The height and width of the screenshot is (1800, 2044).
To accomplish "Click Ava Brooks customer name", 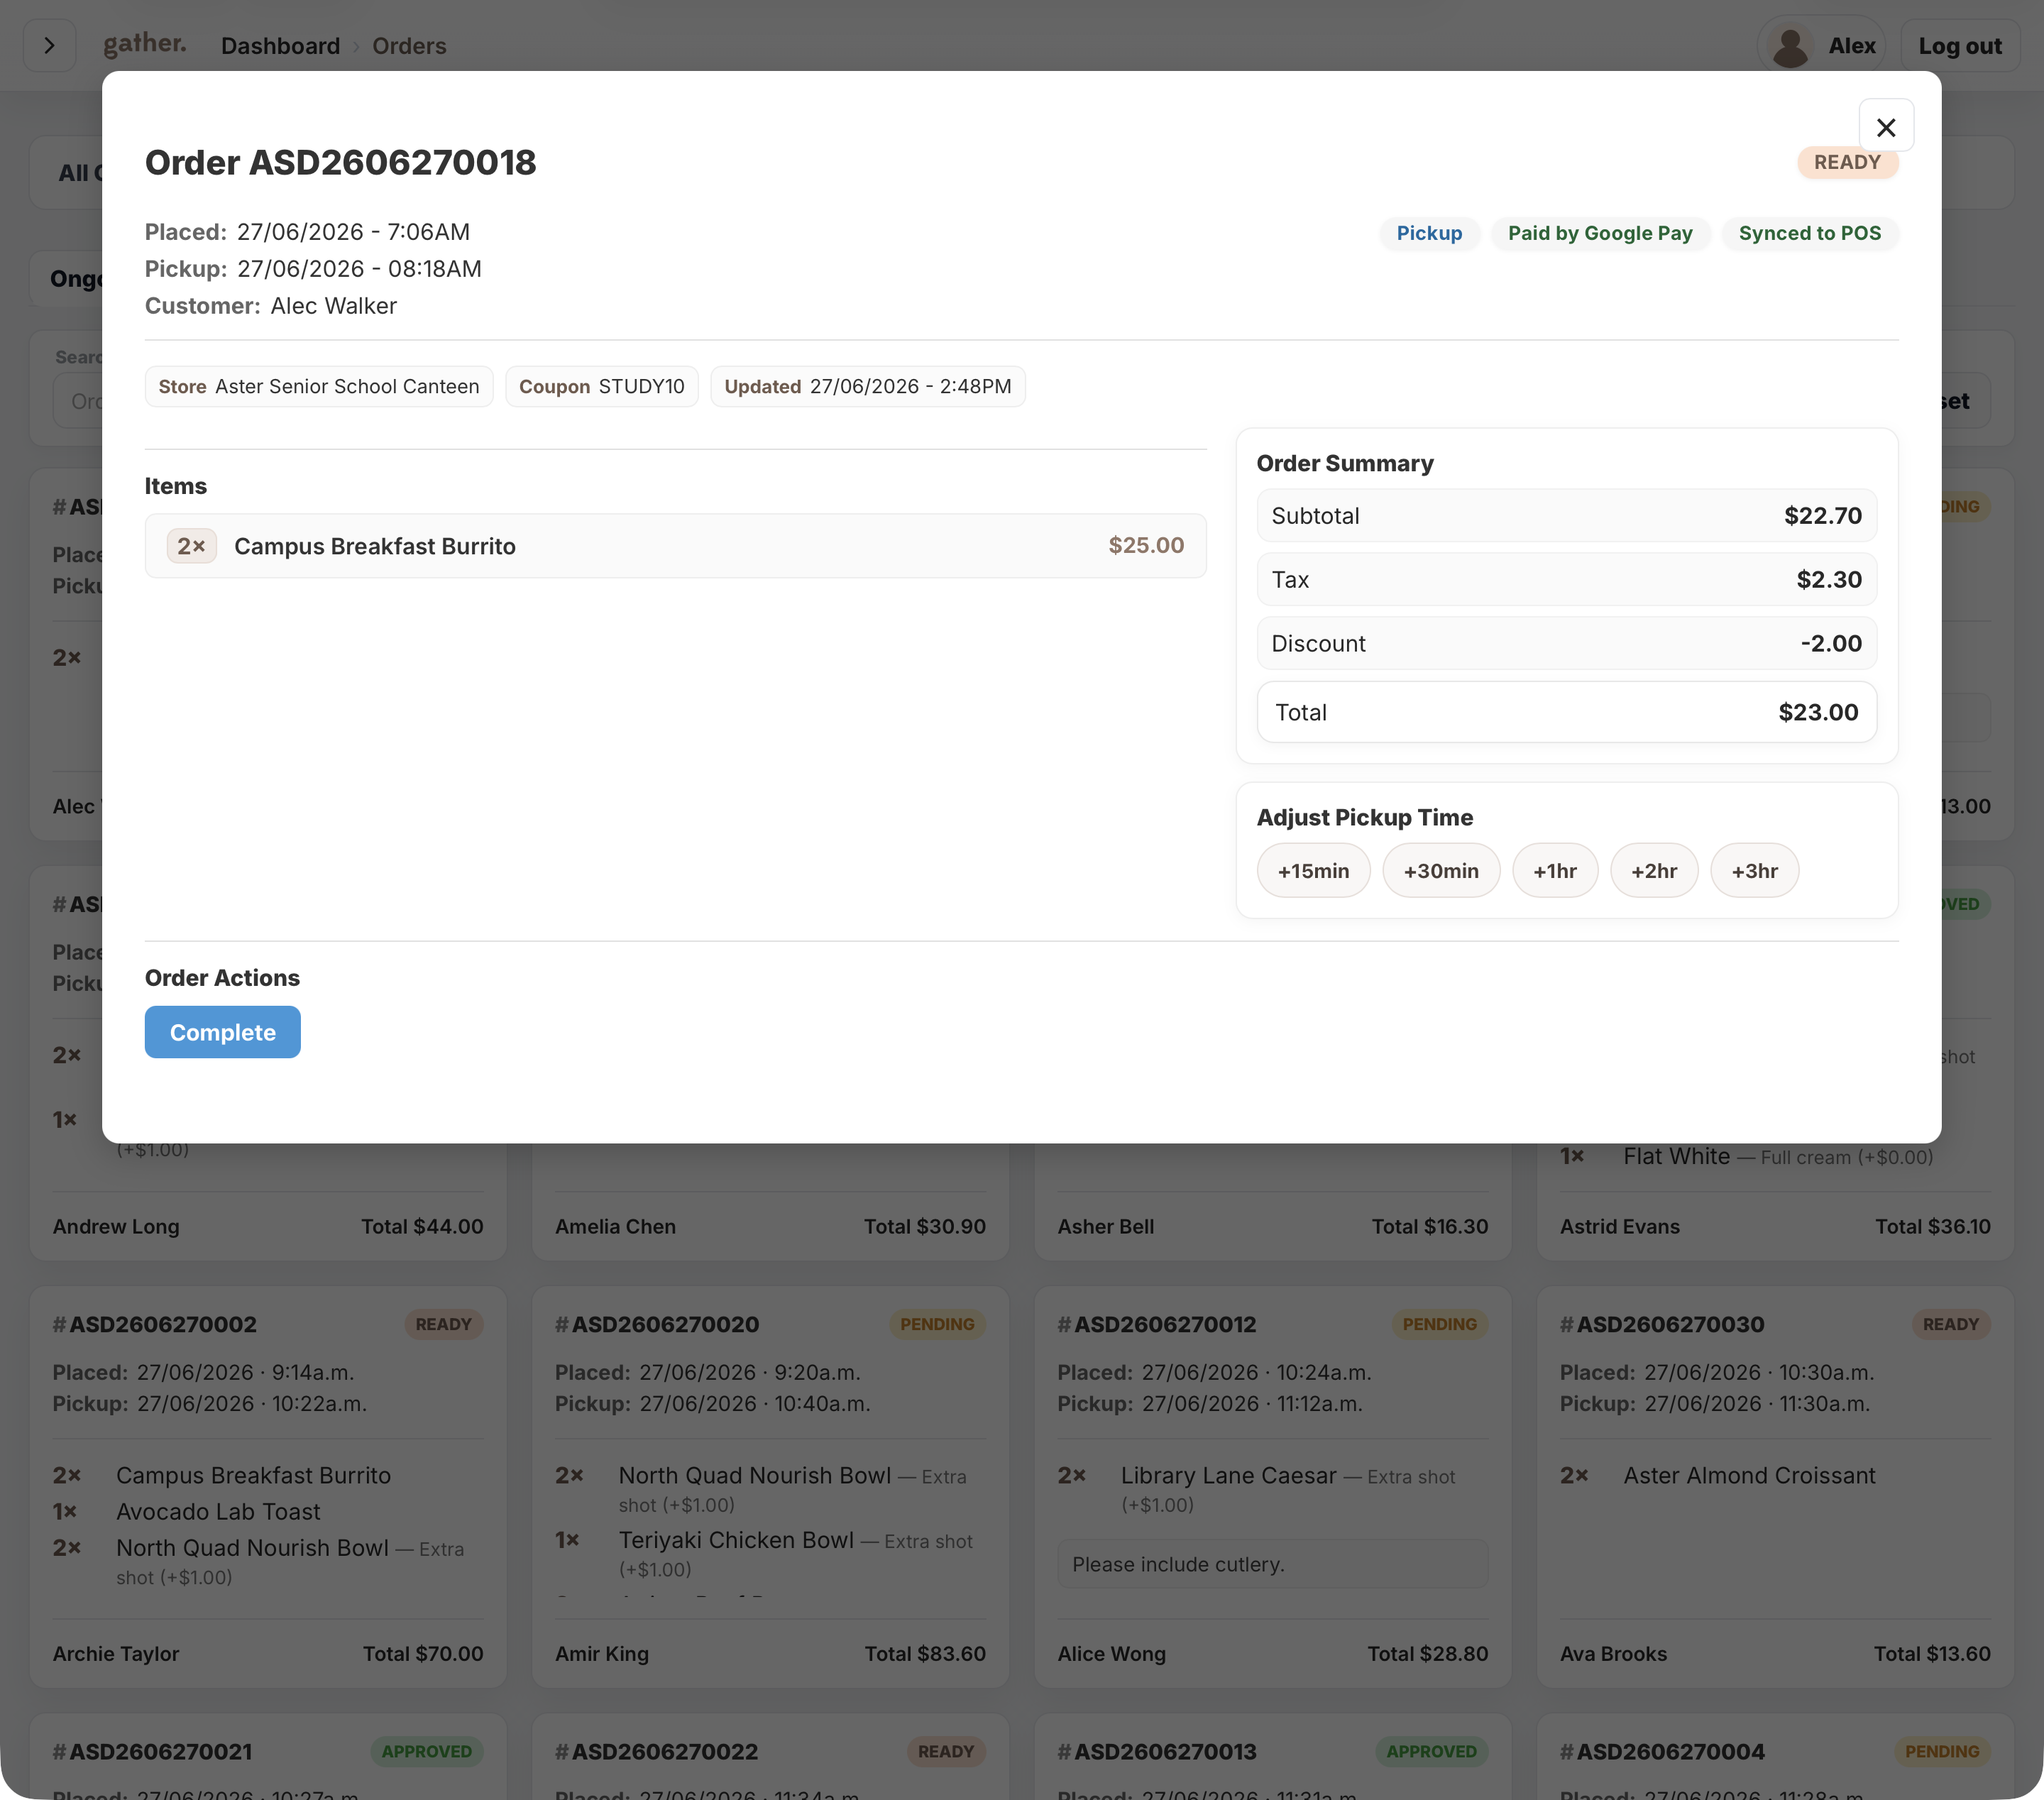I will point(1613,1653).
